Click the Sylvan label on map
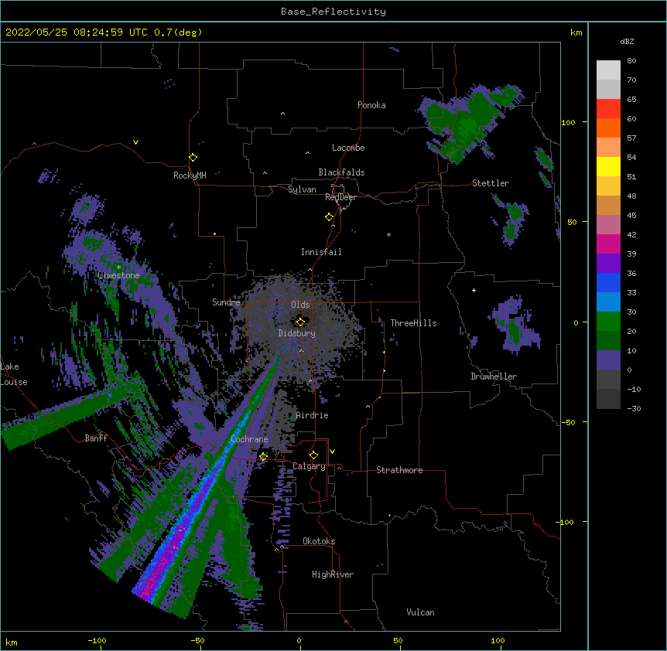Viewport: 667px width, 651px height. click(302, 189)
